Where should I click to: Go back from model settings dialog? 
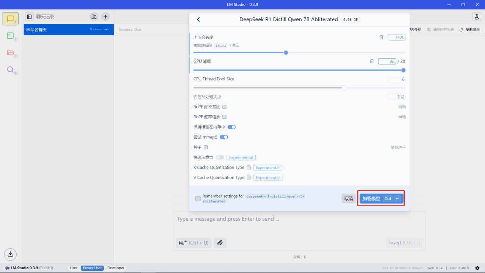point(198,20)
